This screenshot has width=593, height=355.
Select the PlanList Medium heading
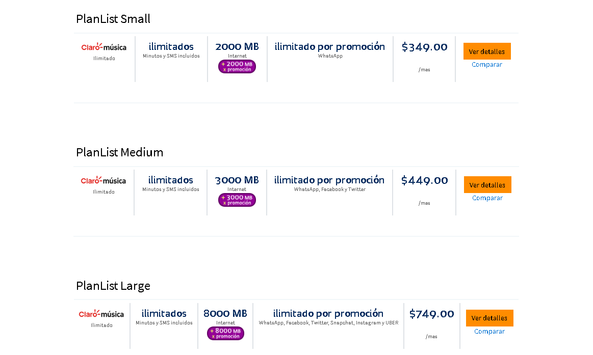119,152
